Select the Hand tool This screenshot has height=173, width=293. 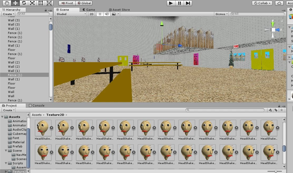click(x=7, y=3)
